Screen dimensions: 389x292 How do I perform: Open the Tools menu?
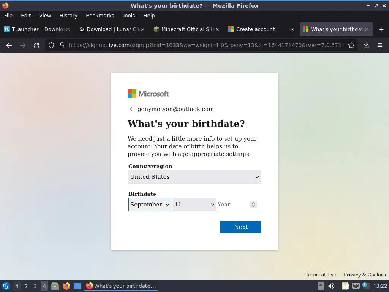point(128,16)
